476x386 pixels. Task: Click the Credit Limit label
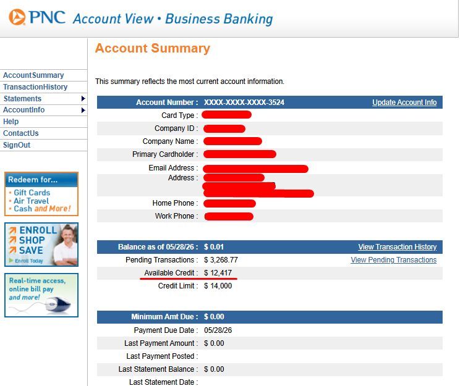point(178,286)
